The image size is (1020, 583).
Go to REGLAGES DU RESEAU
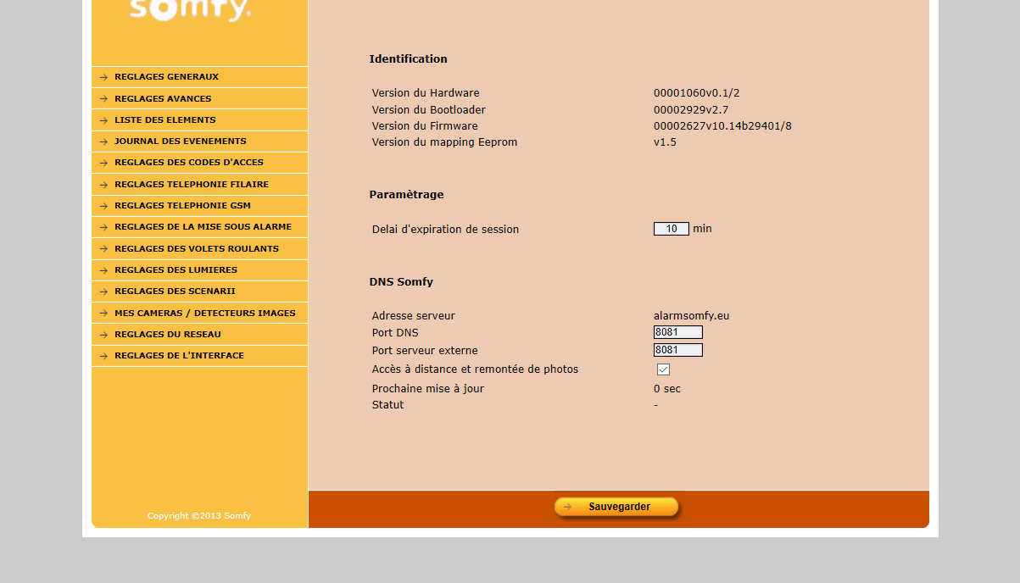(x=199, y=335)
